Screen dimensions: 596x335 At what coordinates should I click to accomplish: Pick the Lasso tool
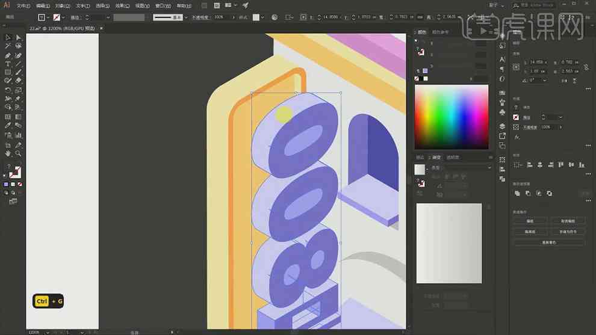click(18, 46)
